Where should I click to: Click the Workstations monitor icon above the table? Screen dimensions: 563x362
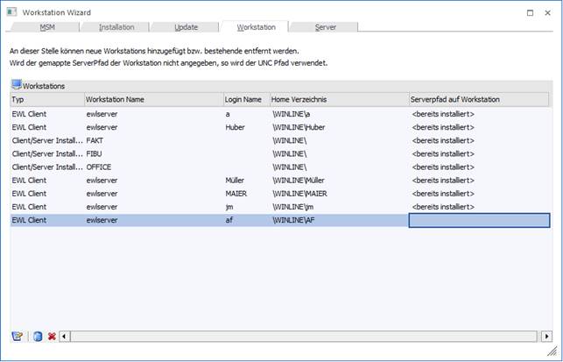point(16,86)
